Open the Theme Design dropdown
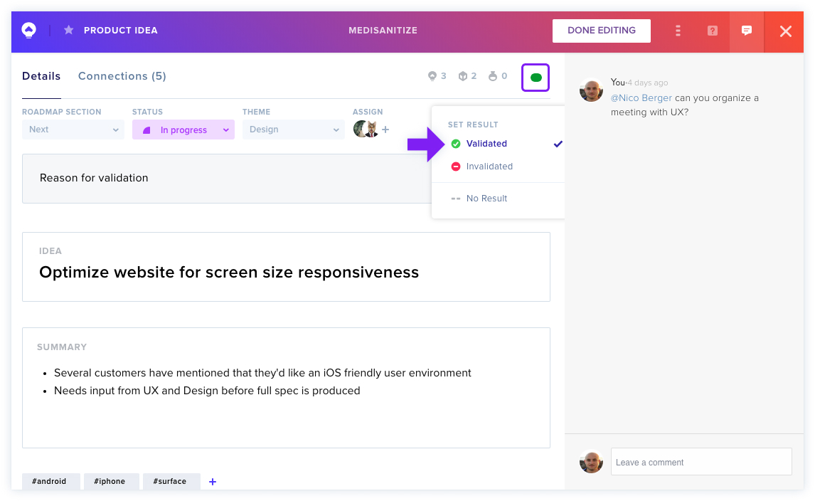815x501 pixels. 293,130
